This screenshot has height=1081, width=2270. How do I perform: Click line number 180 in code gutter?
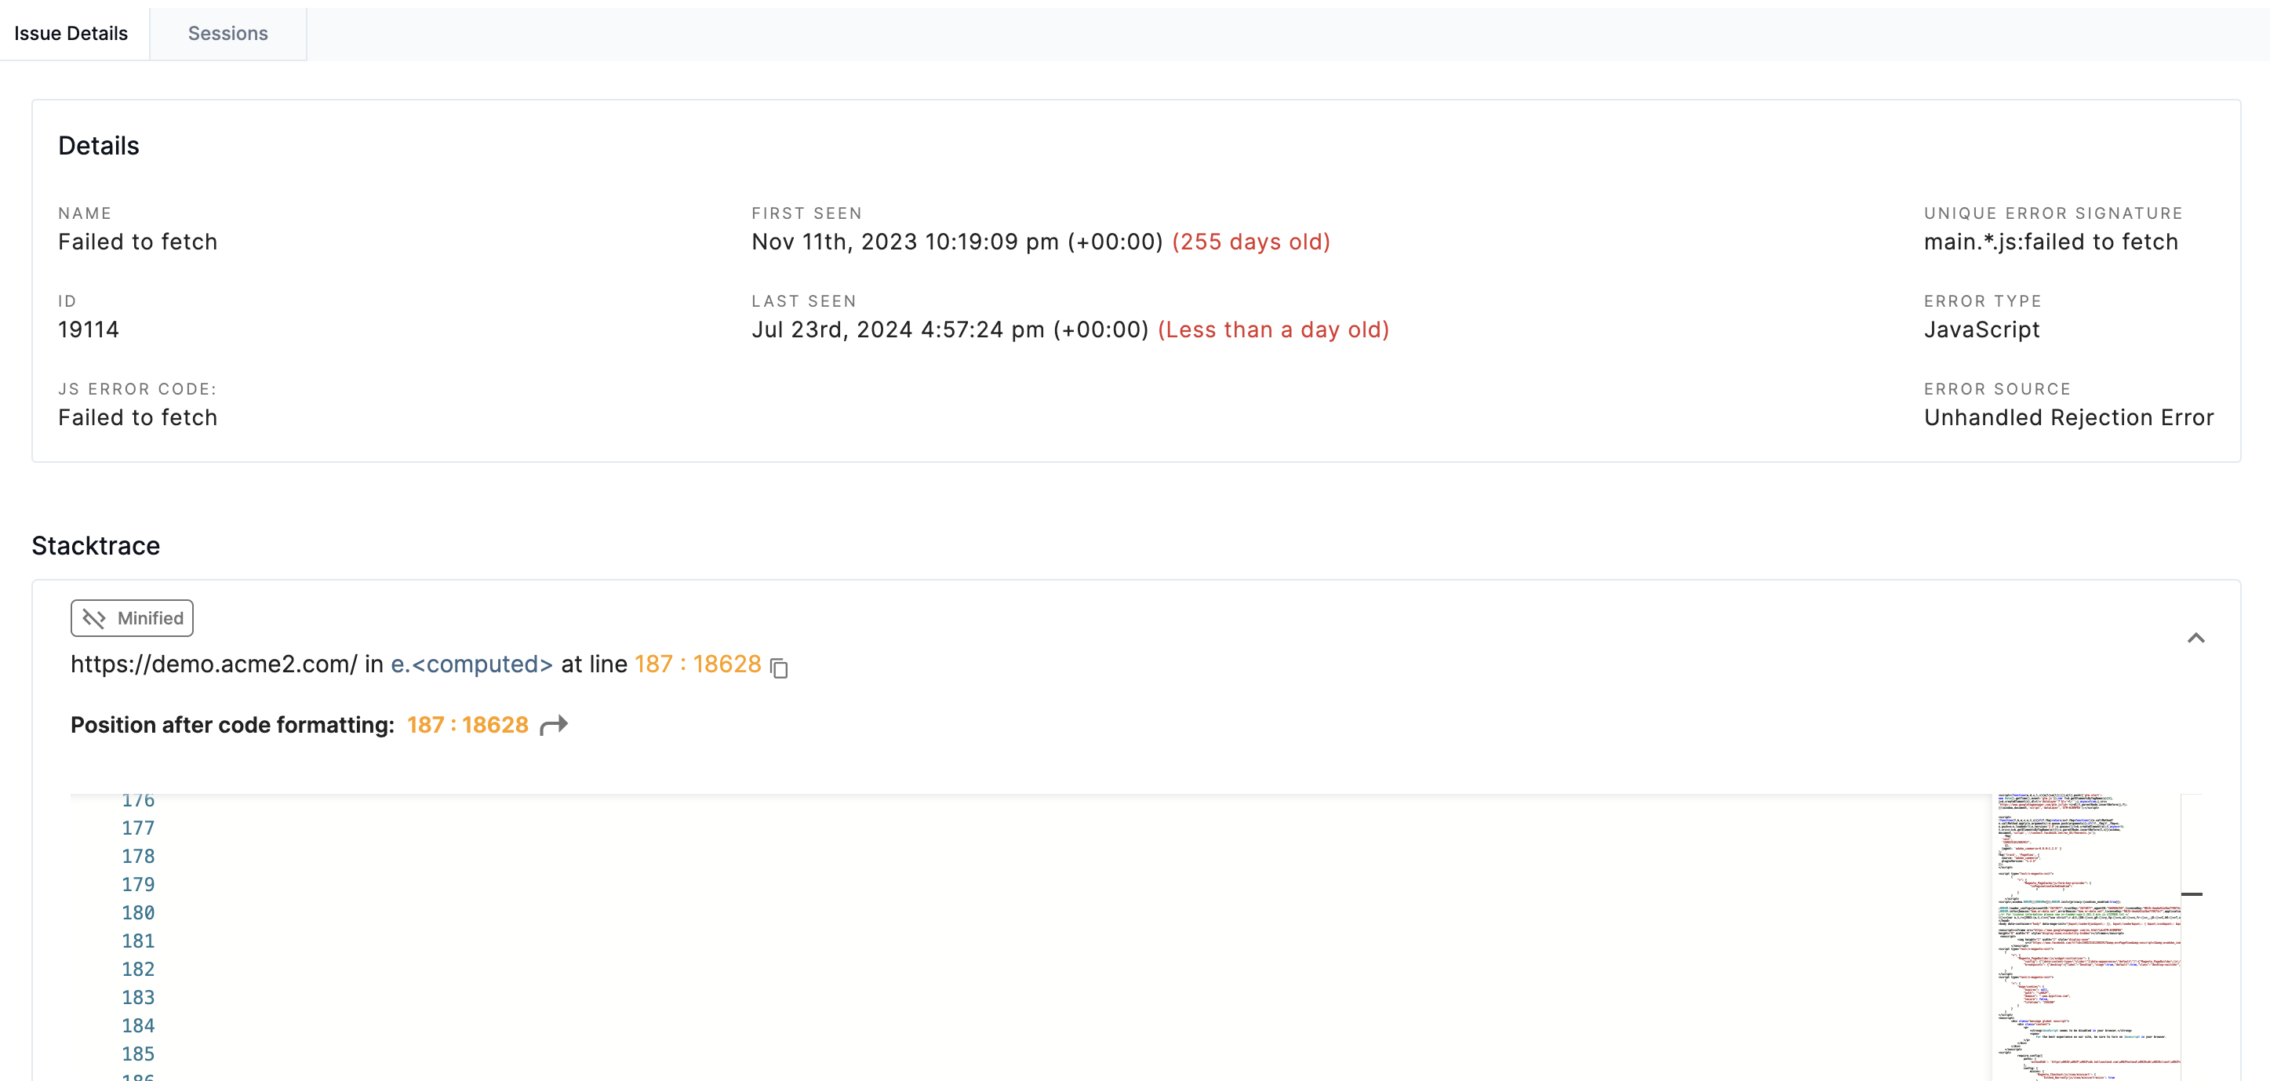coord(137,912)
